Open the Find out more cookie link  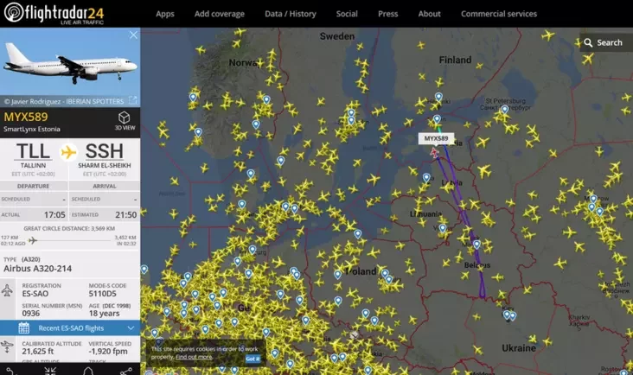[x=194, y=357]
